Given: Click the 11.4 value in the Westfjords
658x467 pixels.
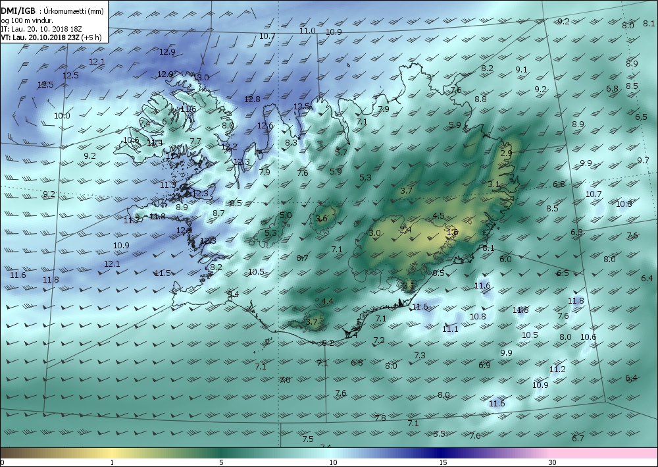Looking at the screenshot, I should coord(155,143).
